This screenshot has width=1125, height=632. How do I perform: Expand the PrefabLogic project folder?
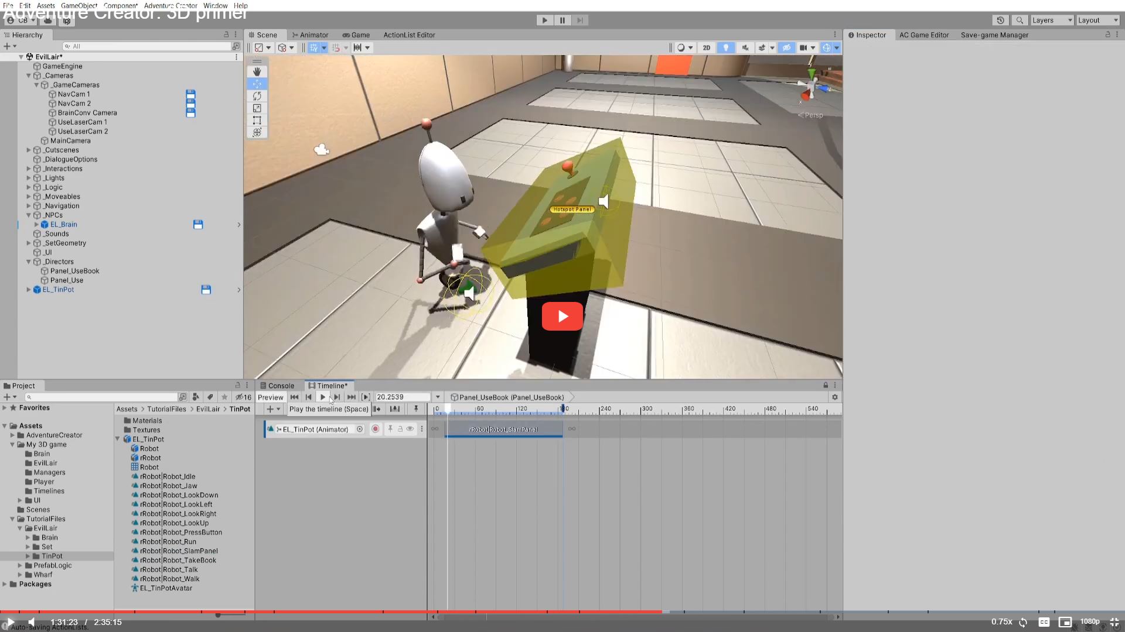[20, 566]
